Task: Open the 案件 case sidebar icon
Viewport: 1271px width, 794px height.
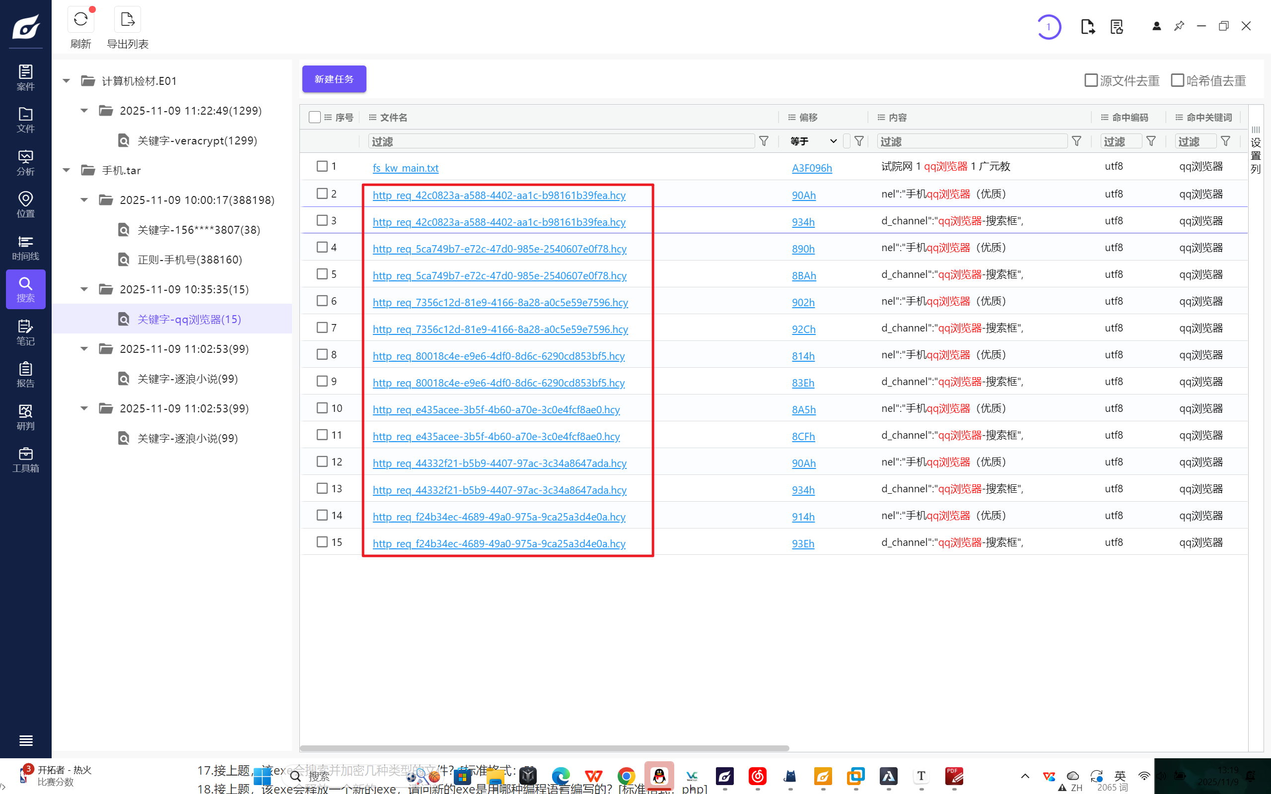Action: pos(25,76)
